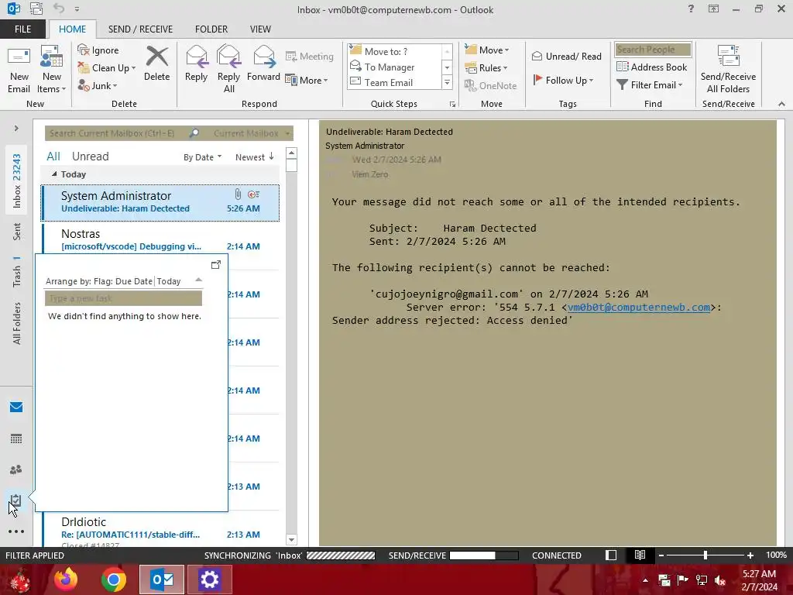Open the More respond options
Screen dimensions: 793x595
point(307,80)
